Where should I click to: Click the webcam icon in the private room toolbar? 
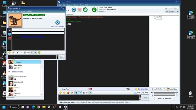pyautogui.click(x=74, y=10)
